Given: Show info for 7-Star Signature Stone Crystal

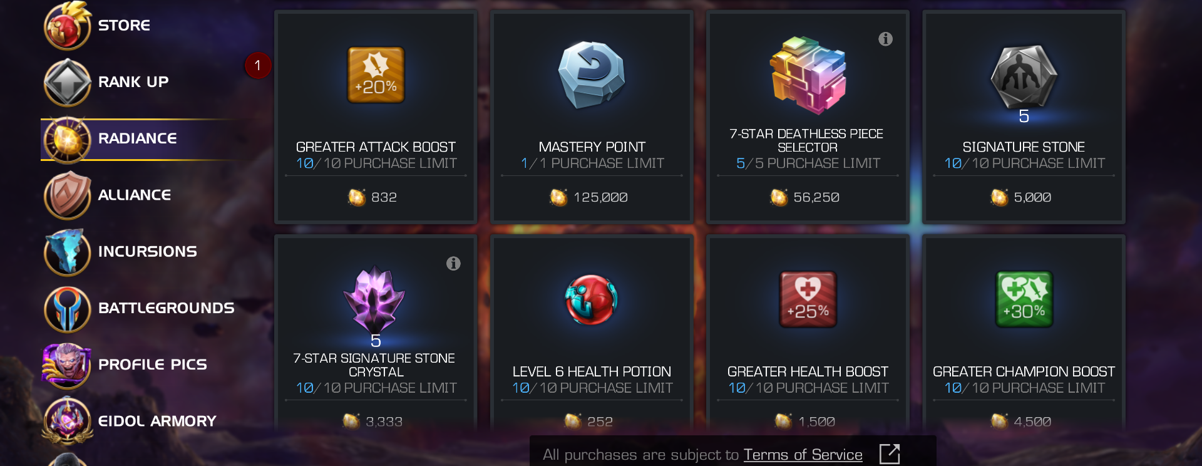Looking at the screenshot, I should (453, 264).
